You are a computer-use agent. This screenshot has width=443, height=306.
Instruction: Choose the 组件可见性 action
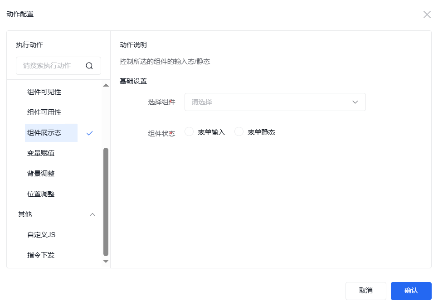[44, 92]
